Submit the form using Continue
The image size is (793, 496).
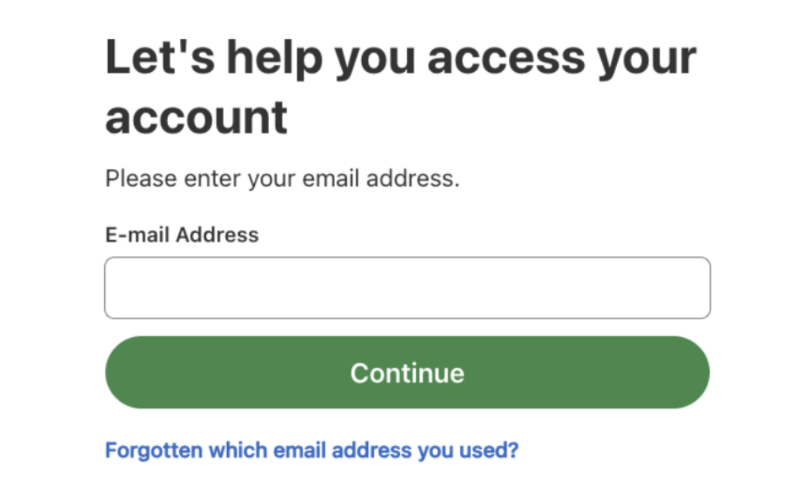(407, 372)
